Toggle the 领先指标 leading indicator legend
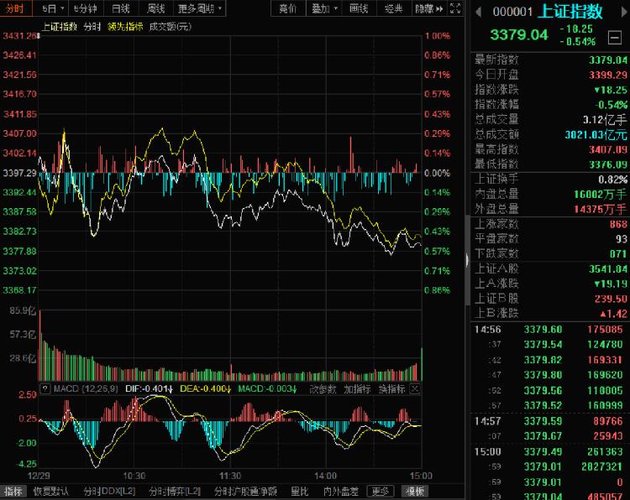The width and height of the screenshot is (630, 500). click(125, 27)
